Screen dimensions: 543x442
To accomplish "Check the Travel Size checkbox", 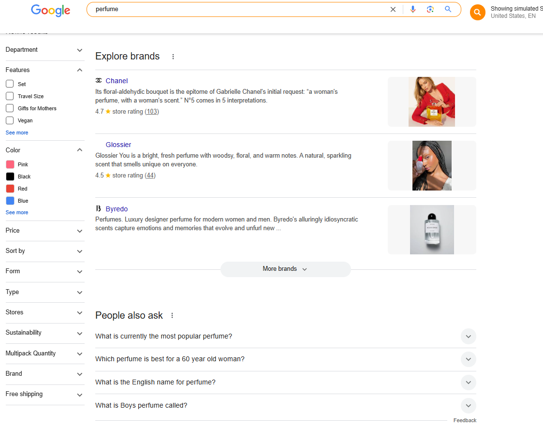I will point(10,96).
